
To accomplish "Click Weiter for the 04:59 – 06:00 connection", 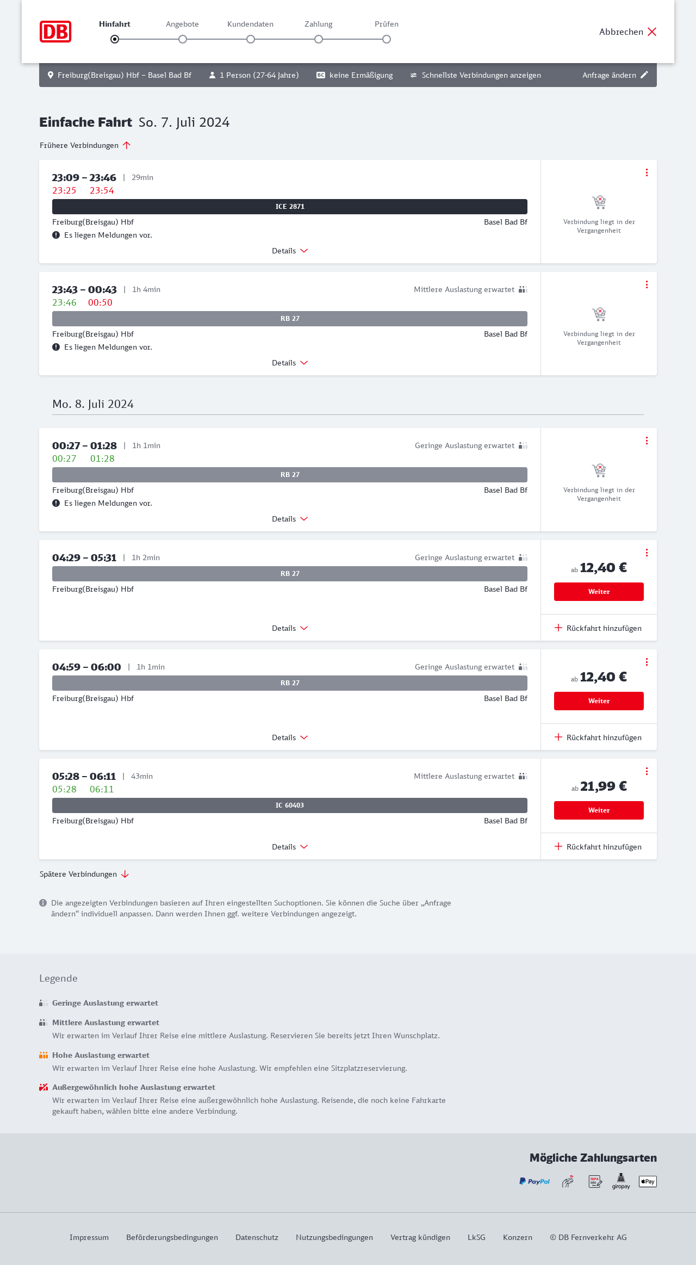I will point(599,701).
